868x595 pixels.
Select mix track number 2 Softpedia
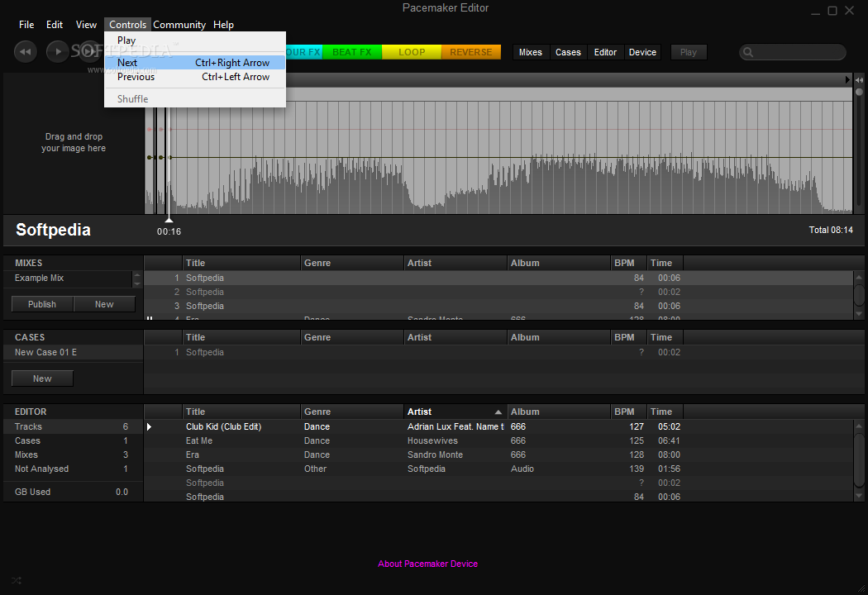coord(498,292)
